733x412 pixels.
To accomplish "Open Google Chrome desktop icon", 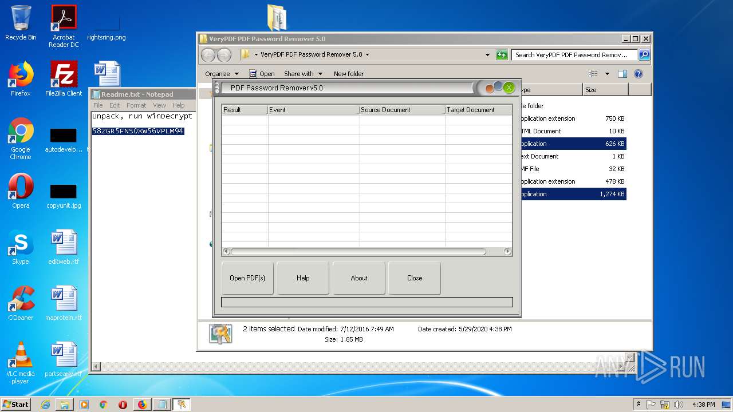I will click(21, 139).
